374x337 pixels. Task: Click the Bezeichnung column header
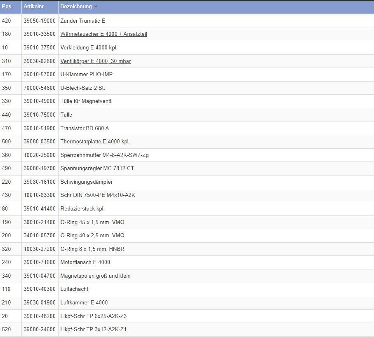tap(76, 7)
